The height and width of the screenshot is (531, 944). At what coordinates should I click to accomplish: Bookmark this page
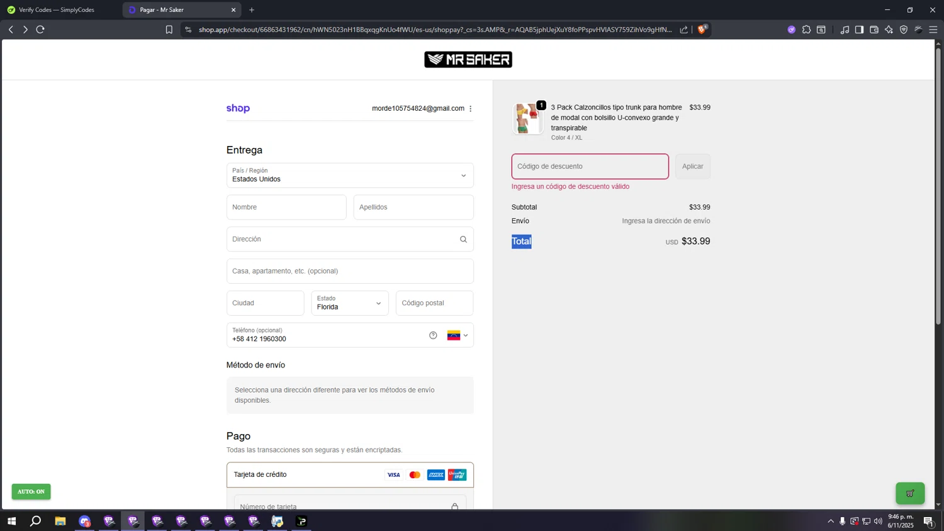[169, 30]
